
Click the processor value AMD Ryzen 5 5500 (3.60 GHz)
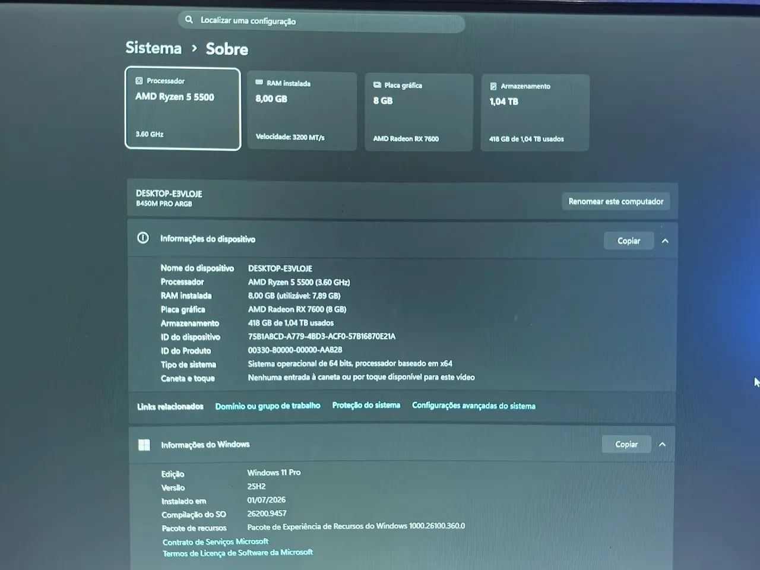click(x=299, y=282)
